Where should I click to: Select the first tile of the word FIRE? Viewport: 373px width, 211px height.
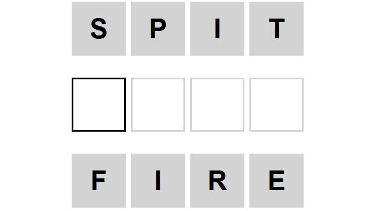(99, 181)
